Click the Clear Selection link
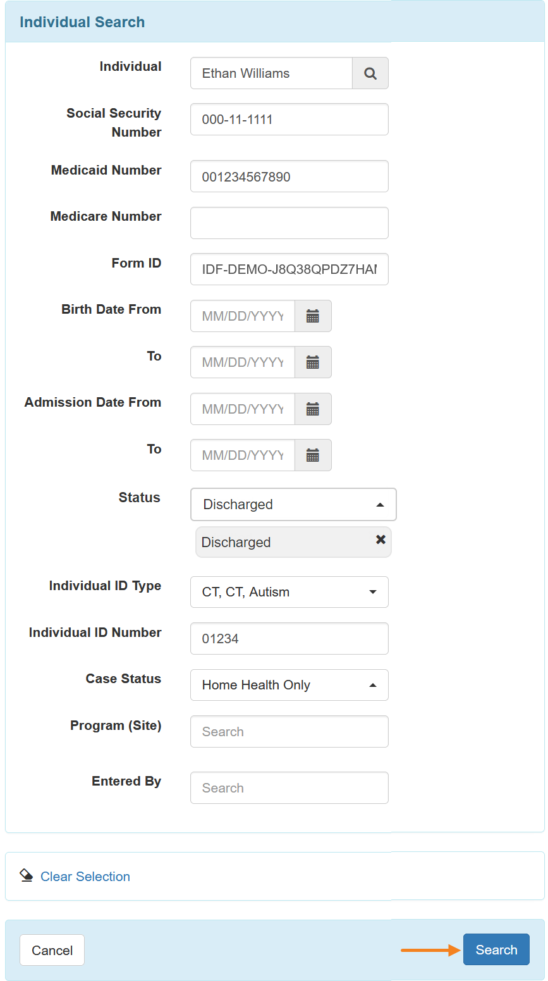This screenshot has width=548, height=981. pyautogui.click(x=85, y=877)
